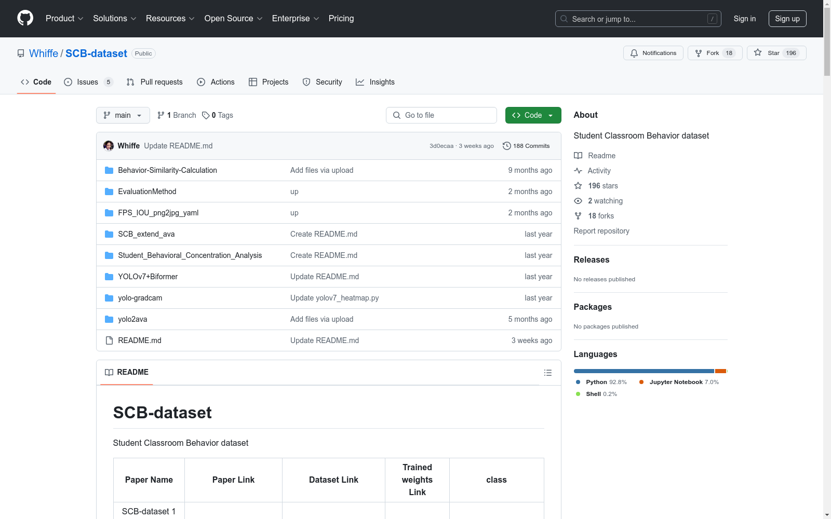Click the magnifier icon in search bar
The width and height of the screenshot is (831, 519).
[564, 19]
